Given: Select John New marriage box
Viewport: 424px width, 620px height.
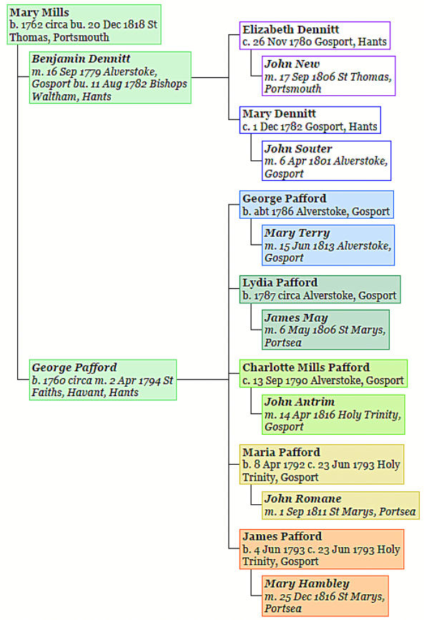Looking at the screenshot, I should (328, 76).
